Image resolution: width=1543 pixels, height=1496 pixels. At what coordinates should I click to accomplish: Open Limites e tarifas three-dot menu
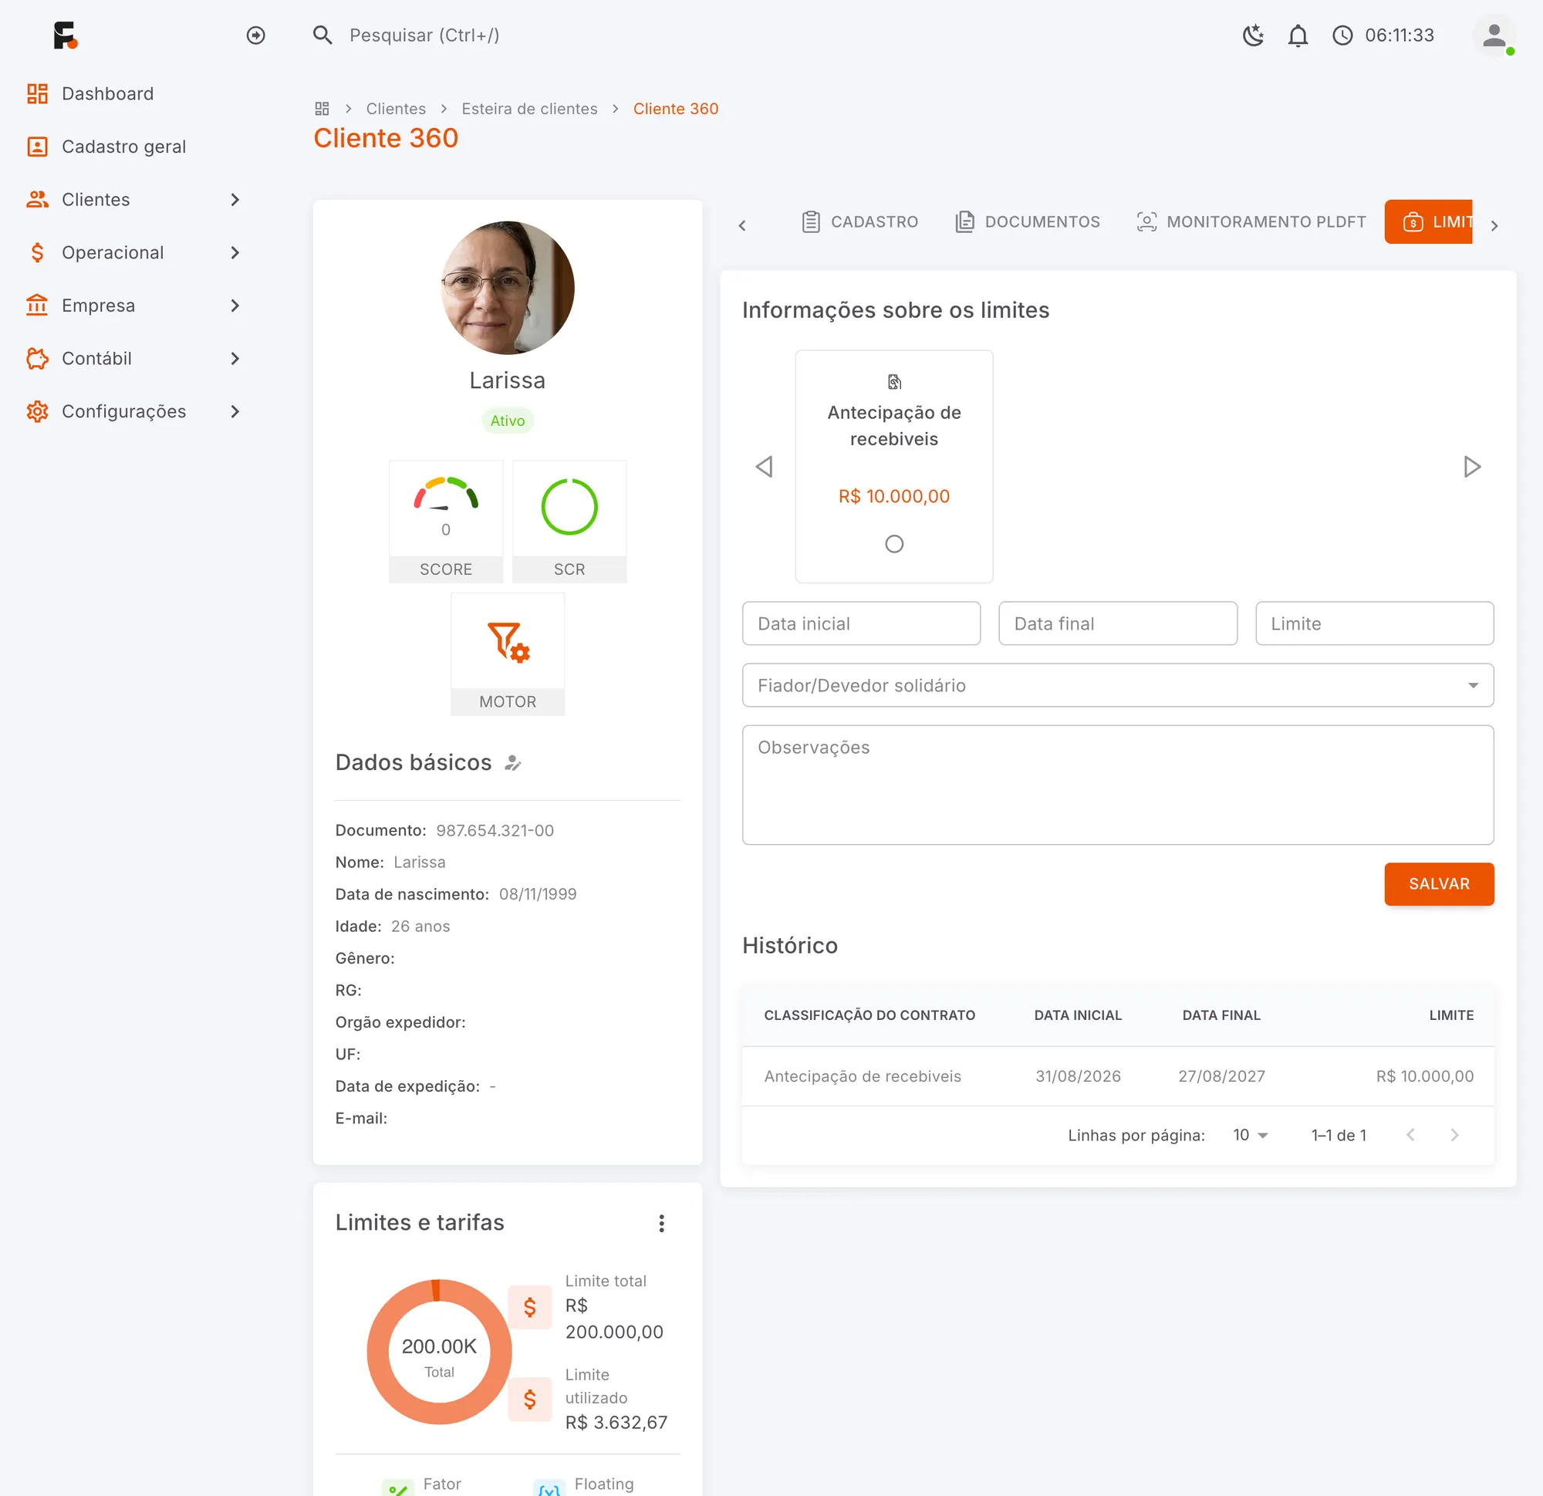click(661, 1223)
